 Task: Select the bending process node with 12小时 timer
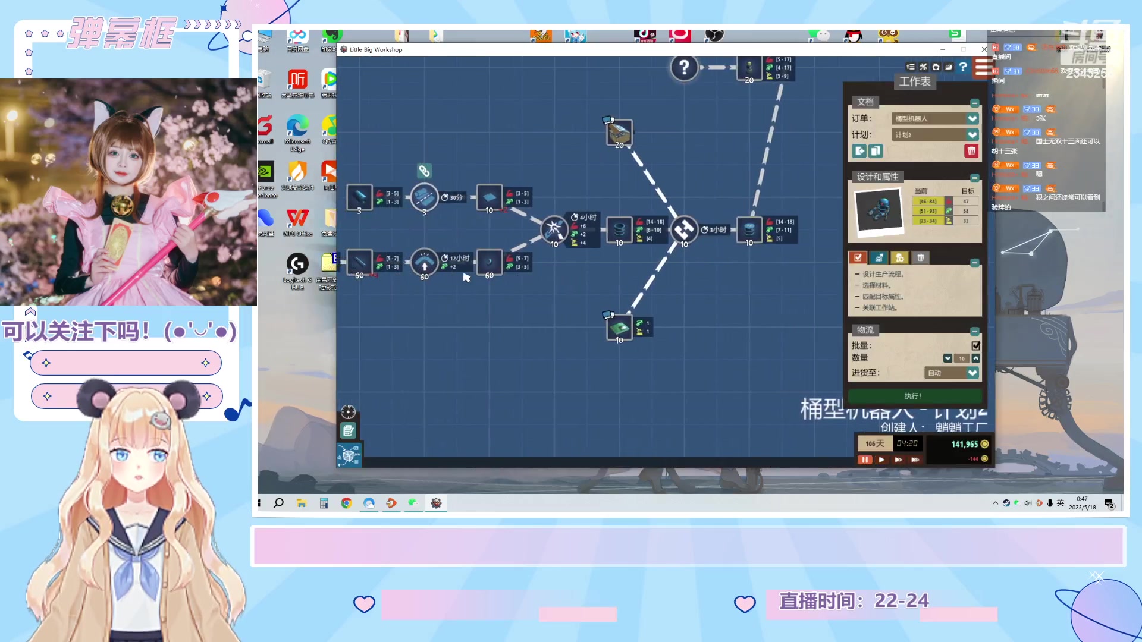[424, 262]
